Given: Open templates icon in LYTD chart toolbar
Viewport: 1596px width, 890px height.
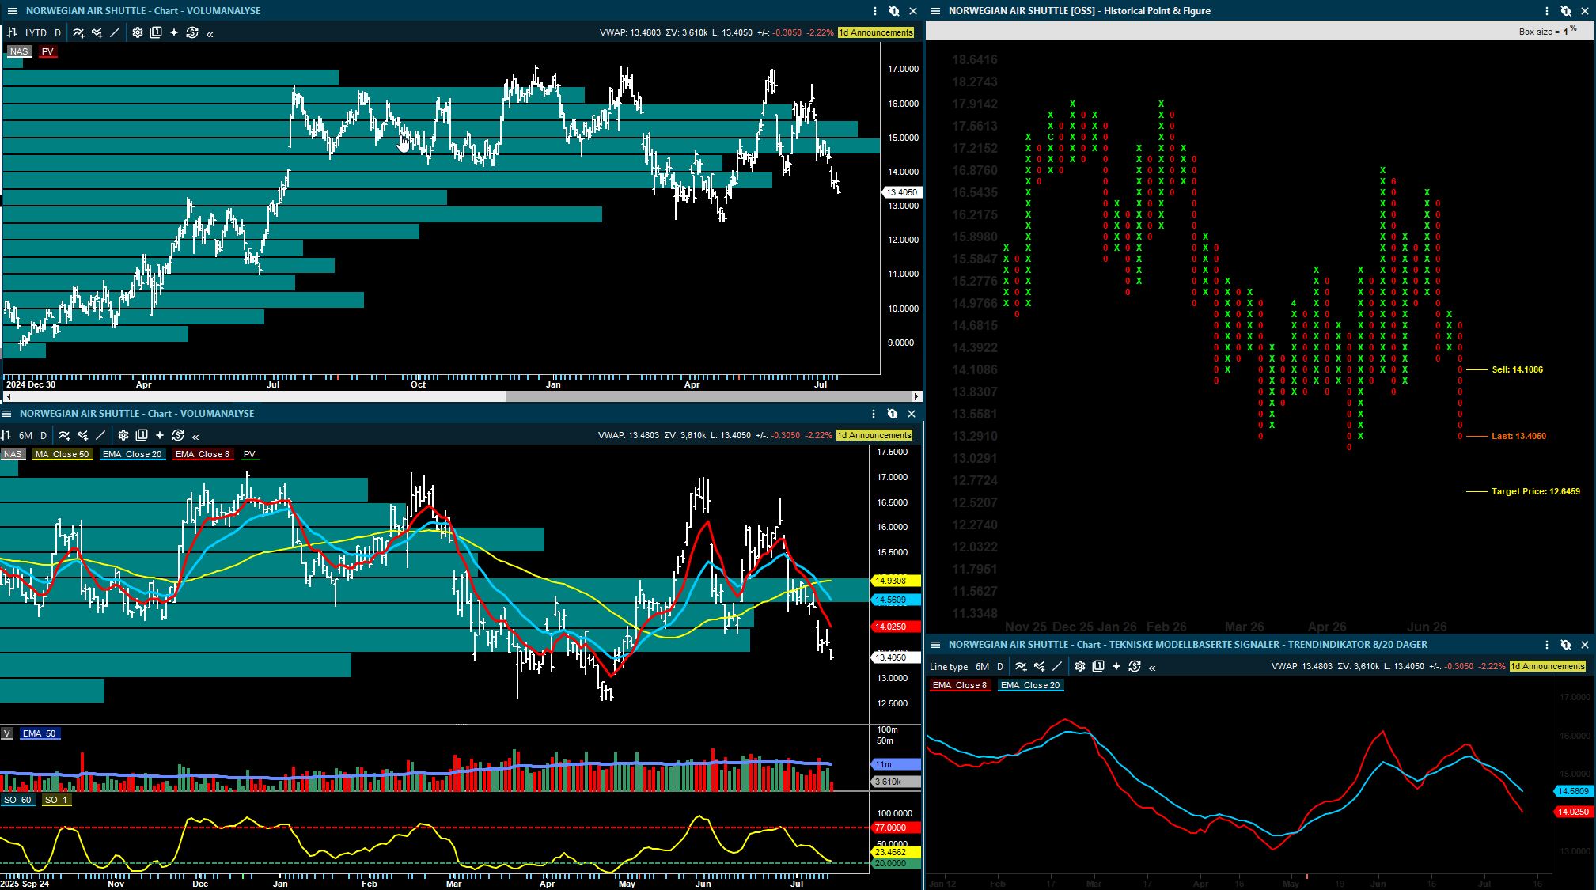Looking at the screenshot, I should click(156, 32).
